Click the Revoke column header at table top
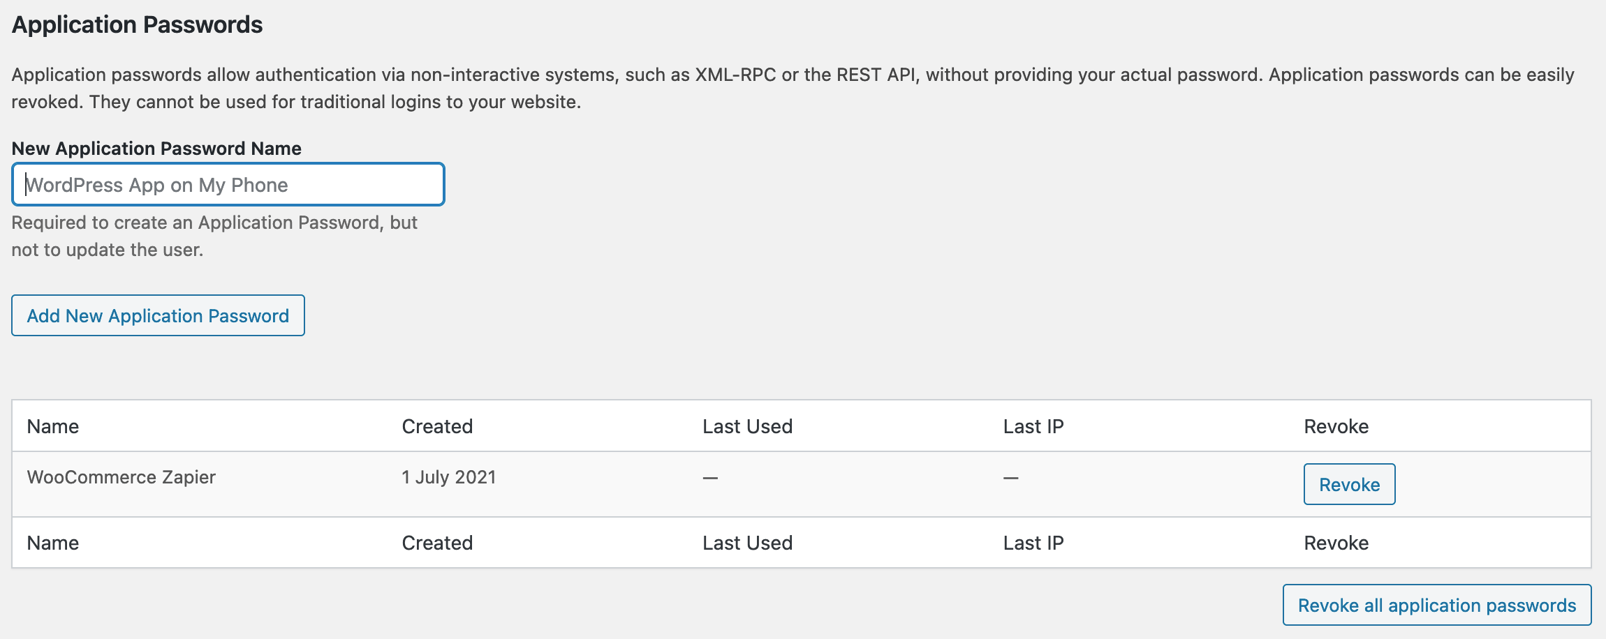Image resolution: width=1606 pixels, height=639 pixels. pos(1336,426)
